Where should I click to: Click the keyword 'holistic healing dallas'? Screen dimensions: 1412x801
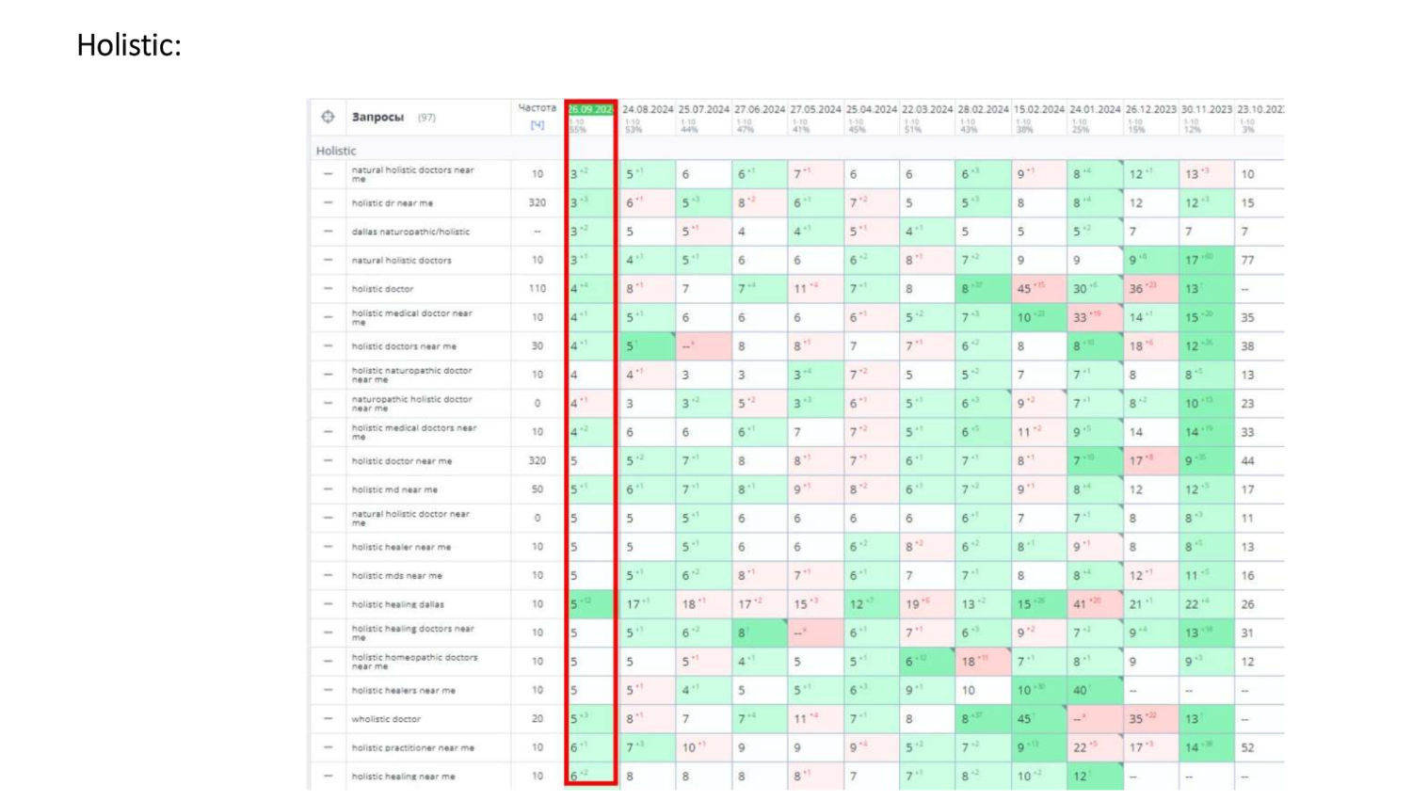398,604
